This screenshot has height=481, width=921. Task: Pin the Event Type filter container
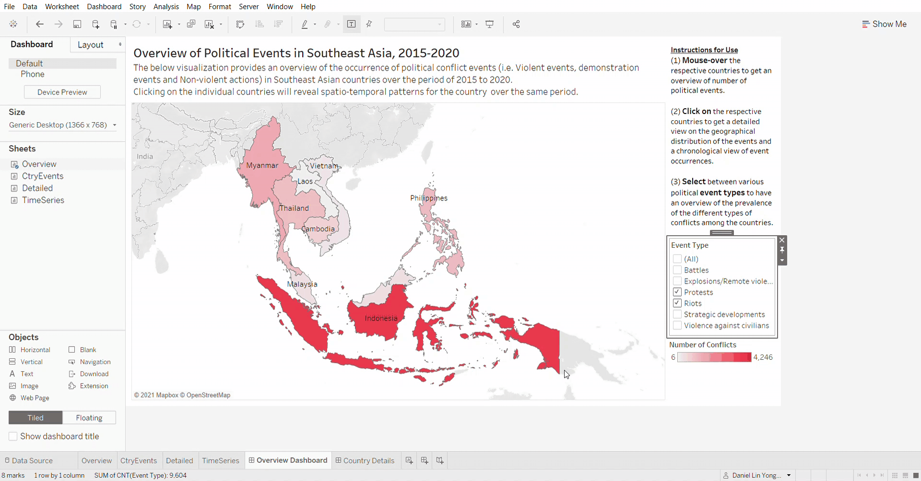782,250
